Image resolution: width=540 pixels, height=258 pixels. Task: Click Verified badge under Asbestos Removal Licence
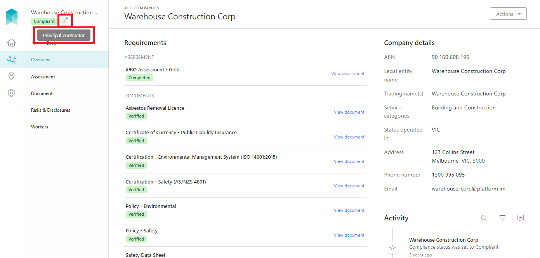(136, 116)
